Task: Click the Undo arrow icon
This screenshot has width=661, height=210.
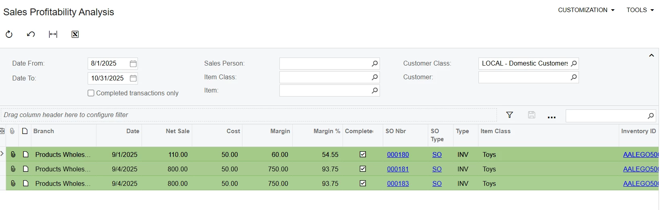Action: point(31,34)
